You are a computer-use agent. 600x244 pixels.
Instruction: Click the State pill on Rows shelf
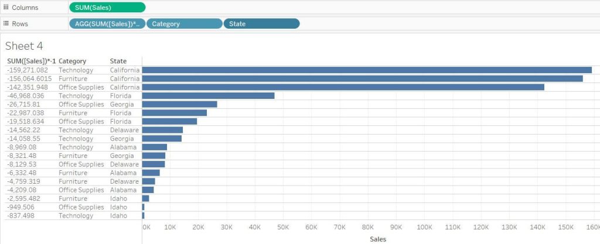(x=261, y=24)
